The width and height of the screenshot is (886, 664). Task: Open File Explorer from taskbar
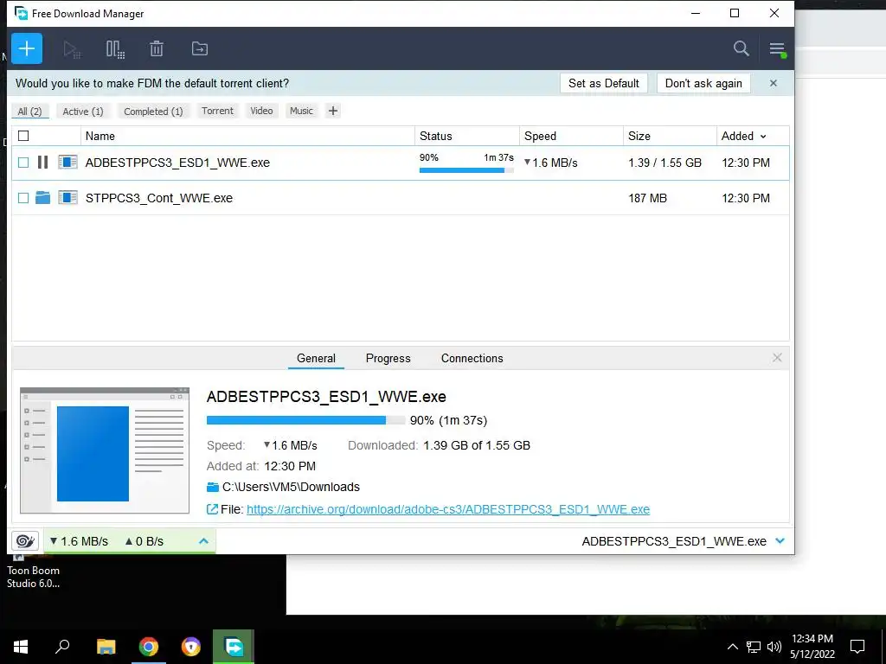(106, 647)
